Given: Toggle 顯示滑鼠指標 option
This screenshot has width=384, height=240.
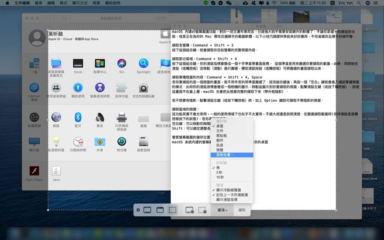Looking at the screenshot, I should tap(232, 199).
